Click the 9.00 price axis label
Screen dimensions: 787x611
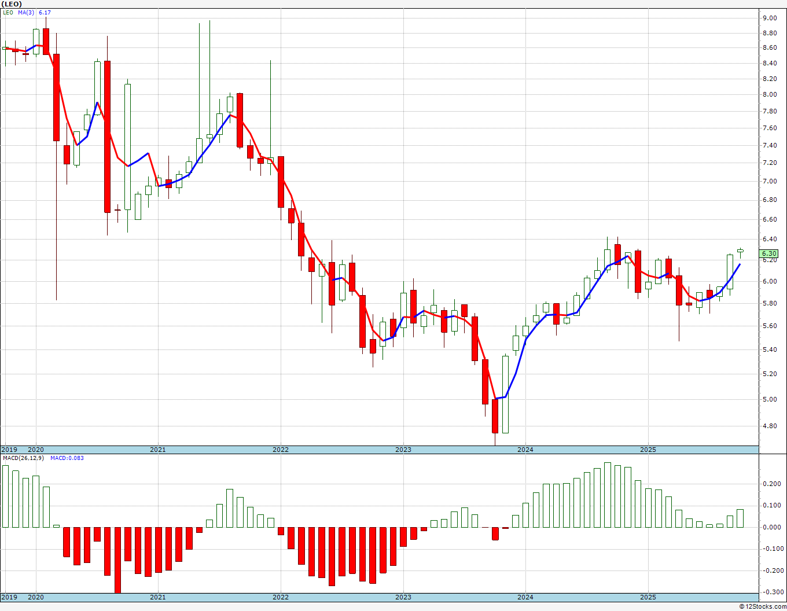[769, 18]
